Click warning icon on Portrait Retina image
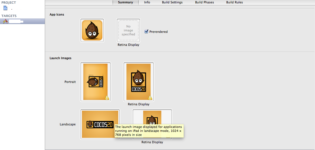315x150 pixels. (x=150, y=98)
